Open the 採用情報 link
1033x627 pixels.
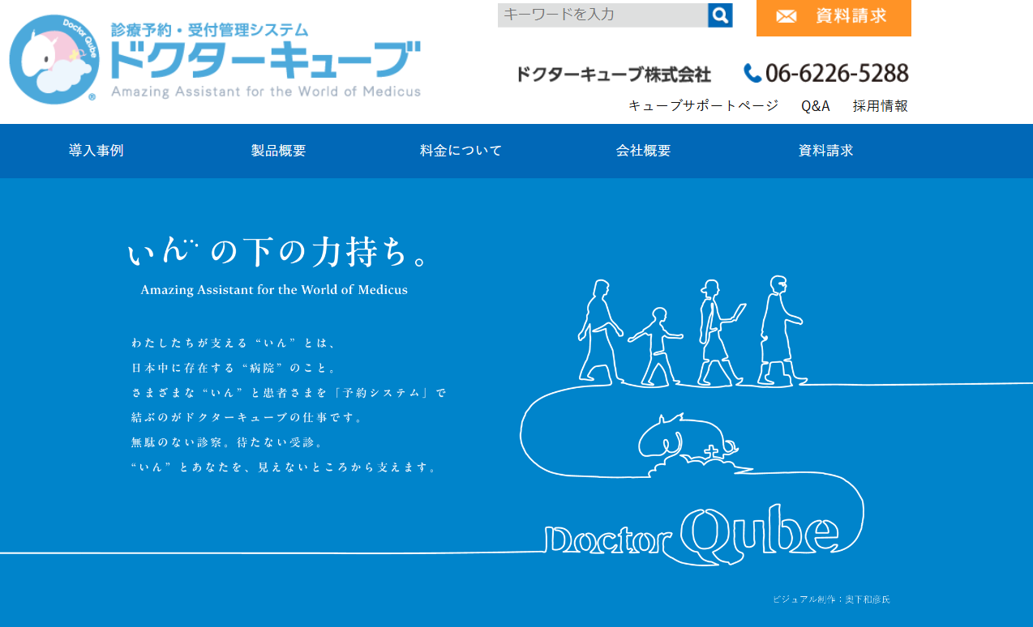tap(881, 105)
